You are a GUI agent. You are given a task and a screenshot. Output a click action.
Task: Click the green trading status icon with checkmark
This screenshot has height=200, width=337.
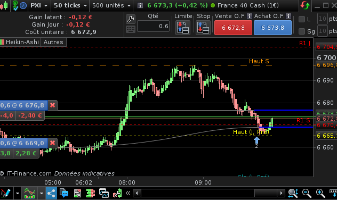[15, 5]
